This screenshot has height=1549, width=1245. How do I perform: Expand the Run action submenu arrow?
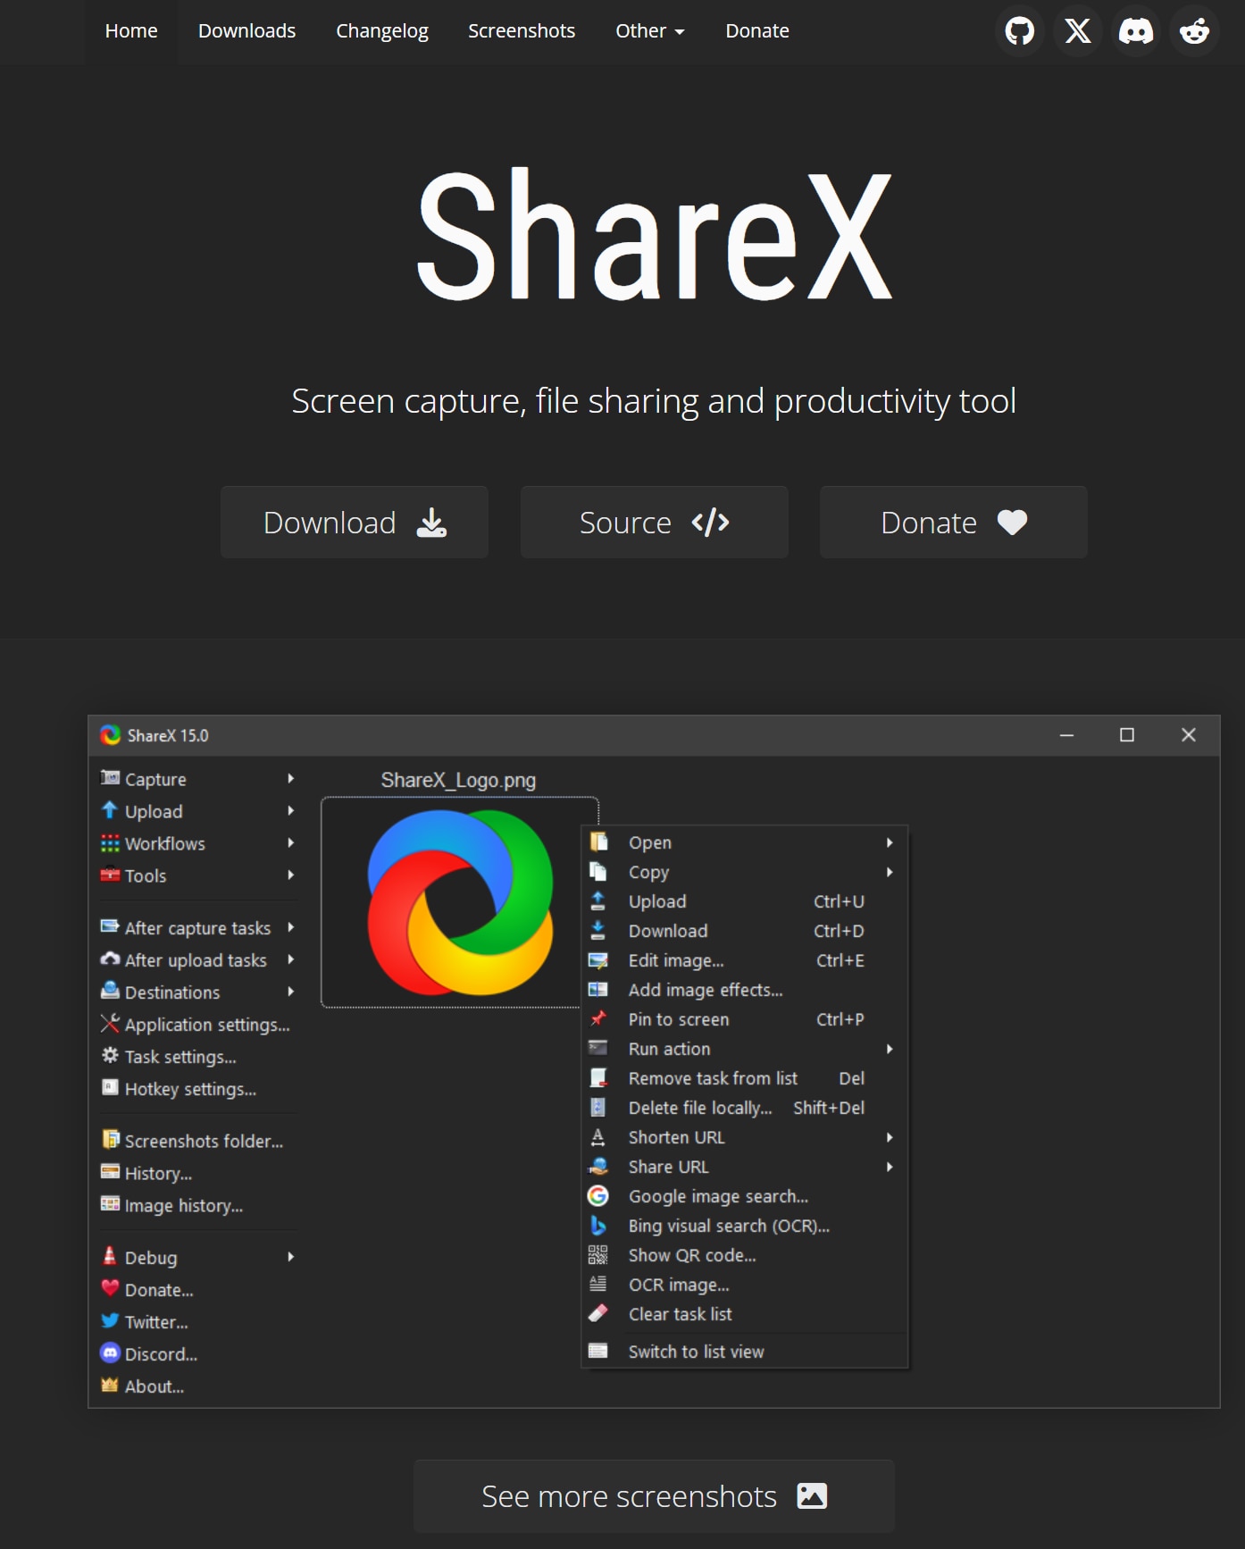pyautogui.click(x=890, y=1048)
